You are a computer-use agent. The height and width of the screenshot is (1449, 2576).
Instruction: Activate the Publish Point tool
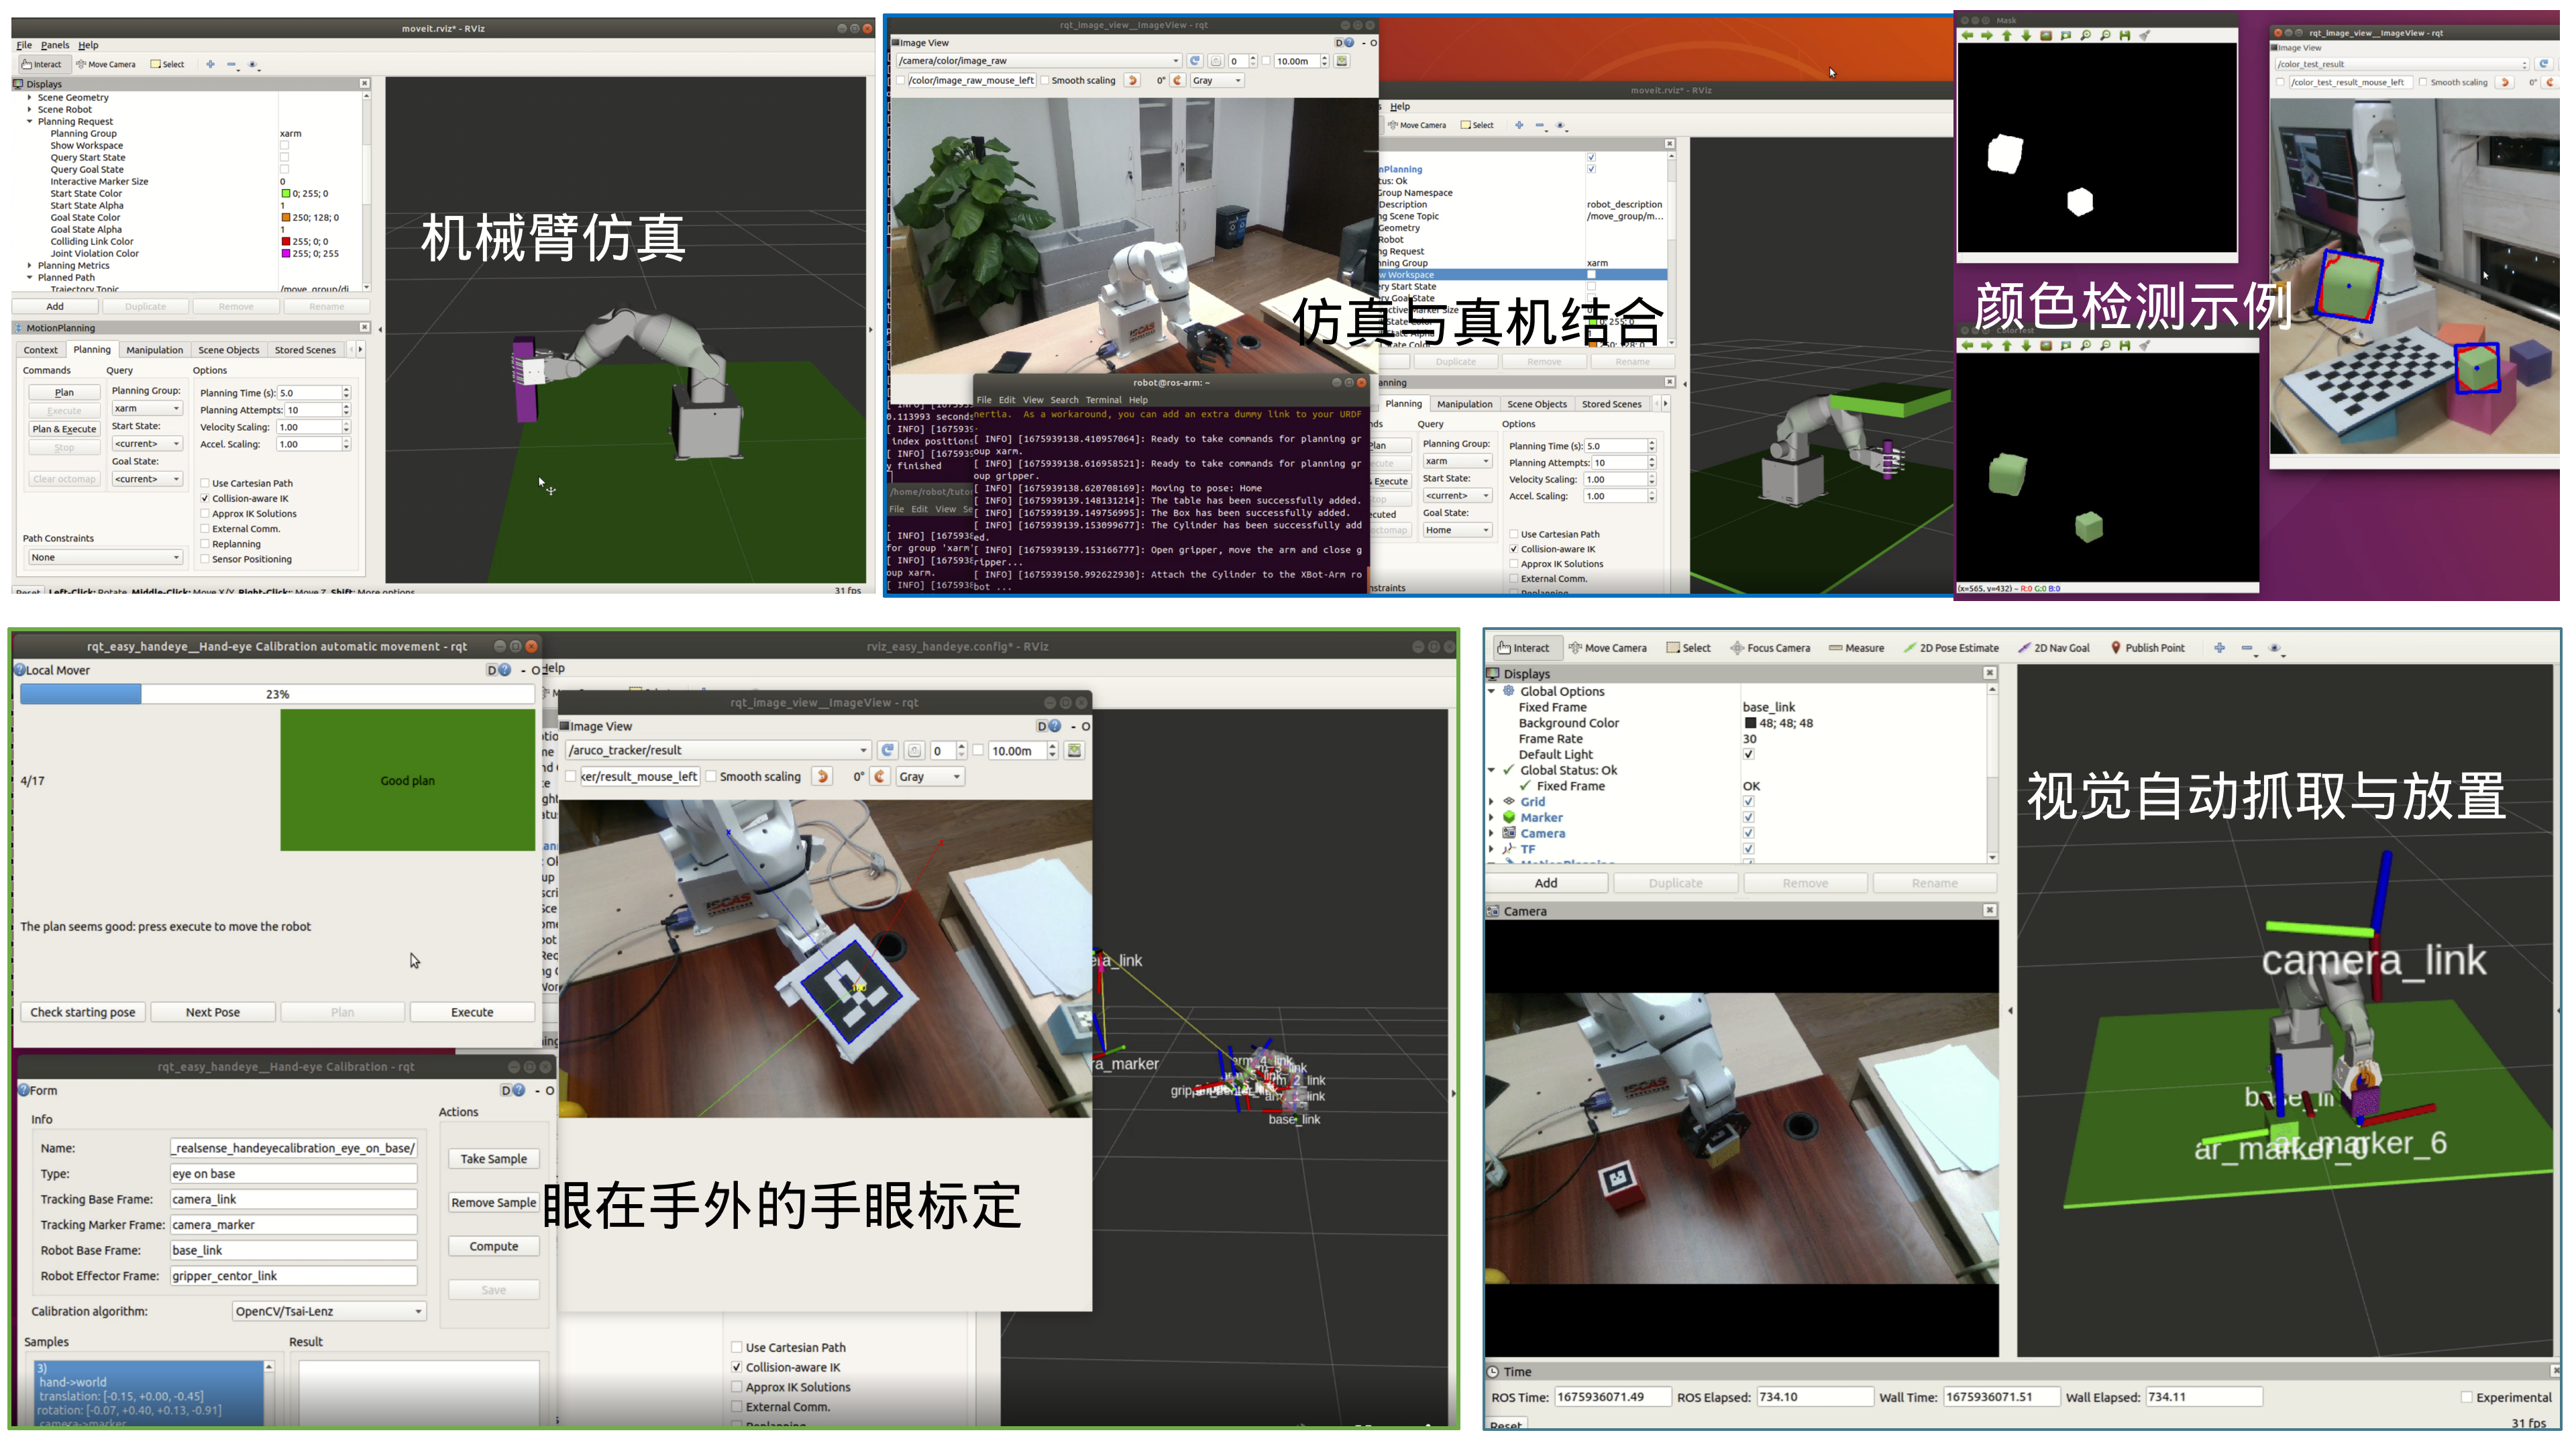pyautogui.click(x=2147, y=648)
